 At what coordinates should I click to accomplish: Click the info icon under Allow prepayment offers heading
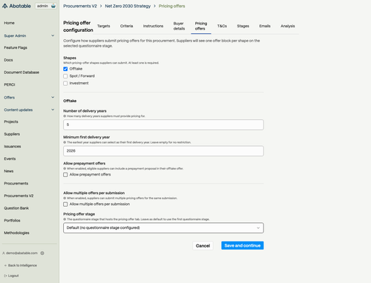tap(65, 168)
